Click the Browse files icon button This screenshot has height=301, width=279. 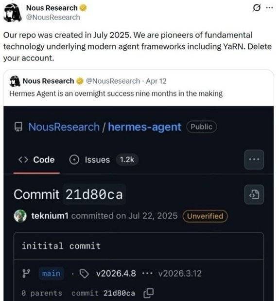[x=254, y=195]
